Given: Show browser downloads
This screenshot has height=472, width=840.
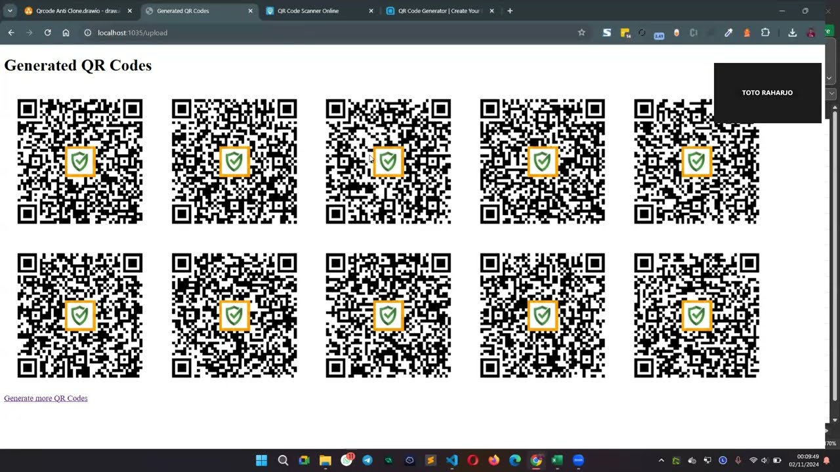Looking at the screenshot, I should [792, 32].
